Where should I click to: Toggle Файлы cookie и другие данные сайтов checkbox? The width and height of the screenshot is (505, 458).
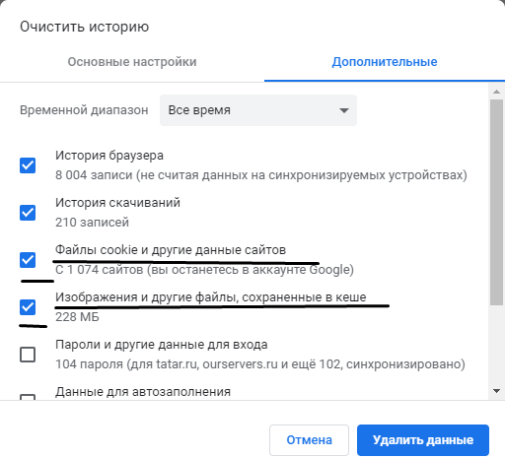(28, 260)
